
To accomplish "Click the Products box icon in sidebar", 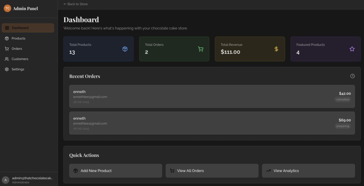I will tap(7, 38).
